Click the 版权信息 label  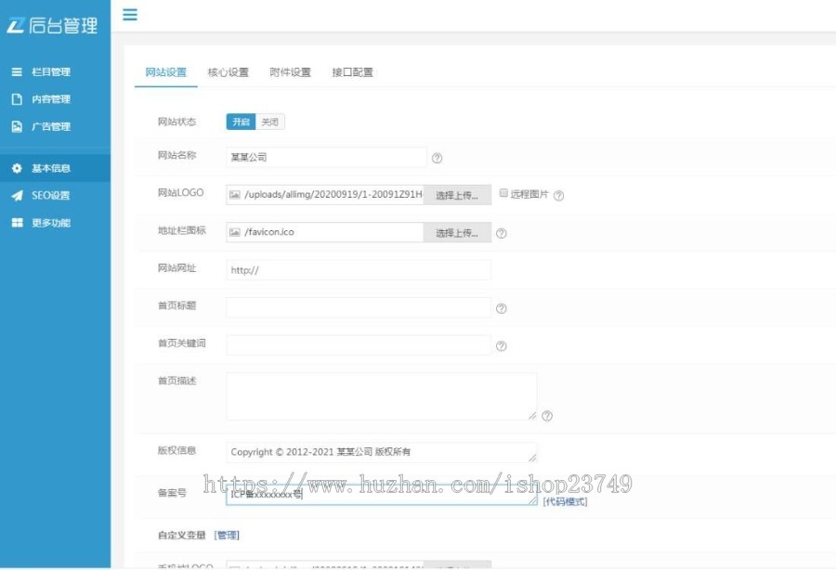(x=177, y=450)
